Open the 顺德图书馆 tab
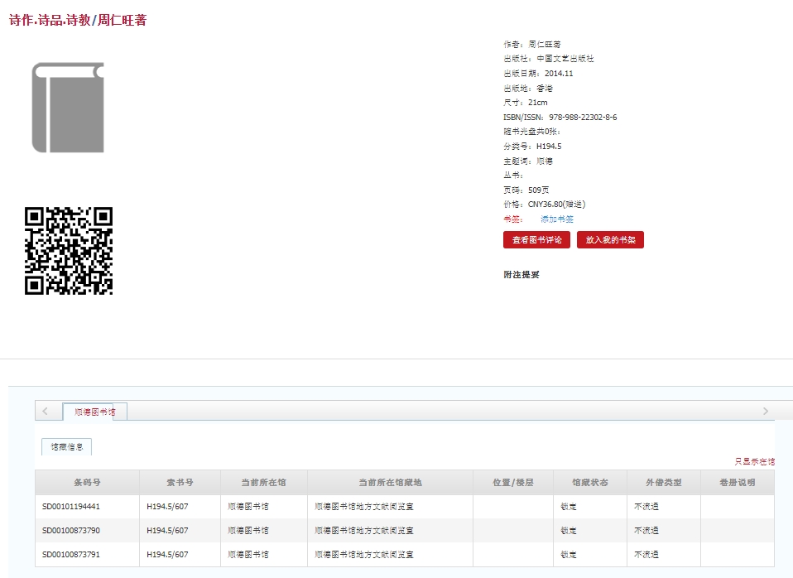 [x=94, y=412]
